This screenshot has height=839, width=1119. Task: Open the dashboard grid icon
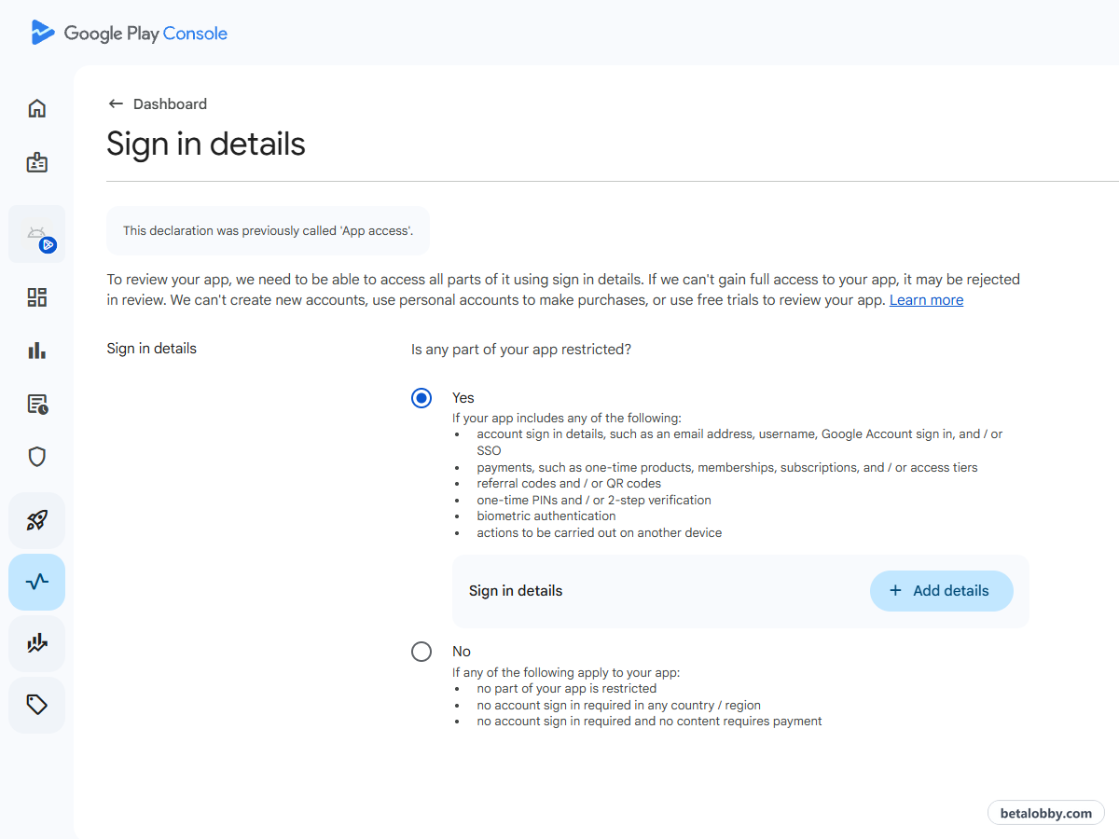point(36,297)
